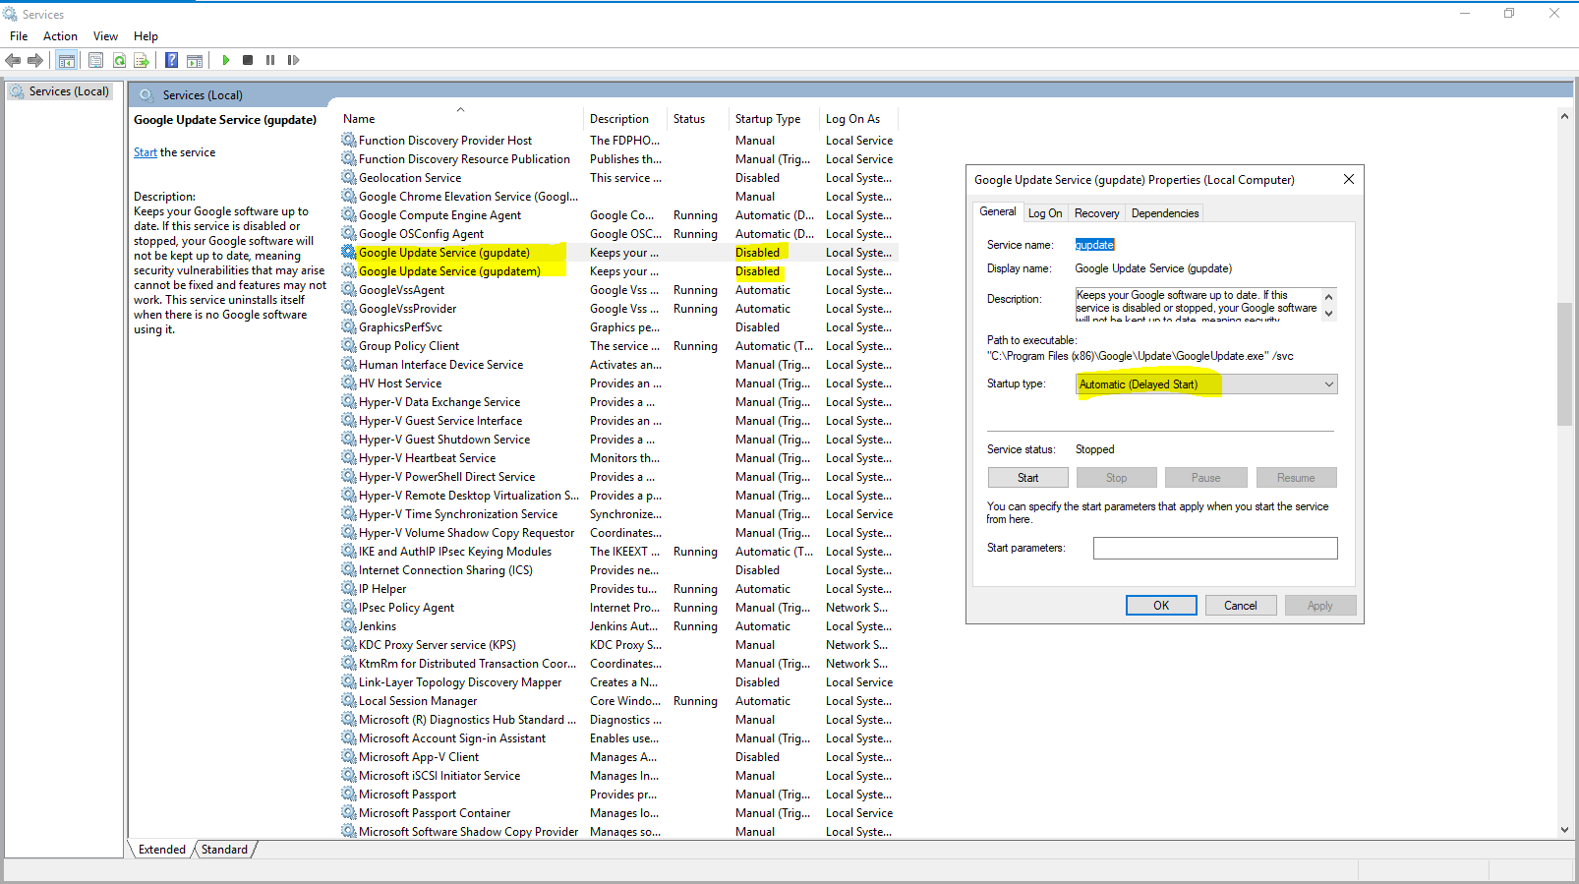Click the Forward arrow toolbar icon
The image size is (1579, 884).
point(35,60)
